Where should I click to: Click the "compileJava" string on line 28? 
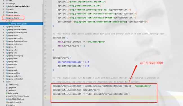coord(143,86)
